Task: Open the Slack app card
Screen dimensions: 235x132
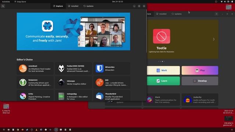Action: point(162,100)
